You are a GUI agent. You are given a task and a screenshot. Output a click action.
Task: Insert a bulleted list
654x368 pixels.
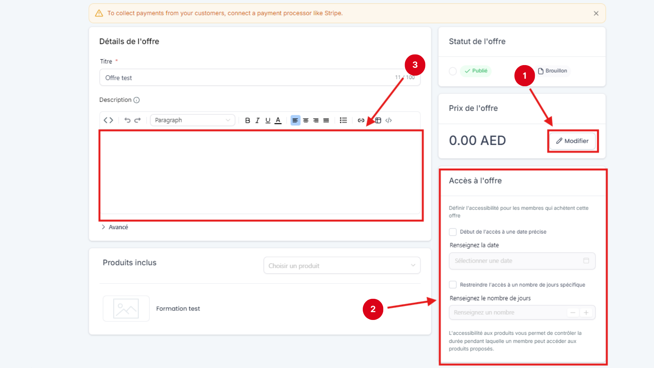tap(343, 120)
